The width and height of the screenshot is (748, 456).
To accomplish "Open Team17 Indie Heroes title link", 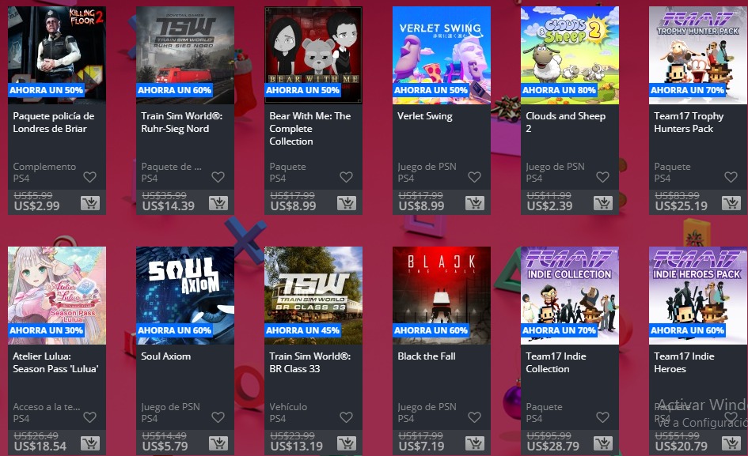I will tap(684, 362).
